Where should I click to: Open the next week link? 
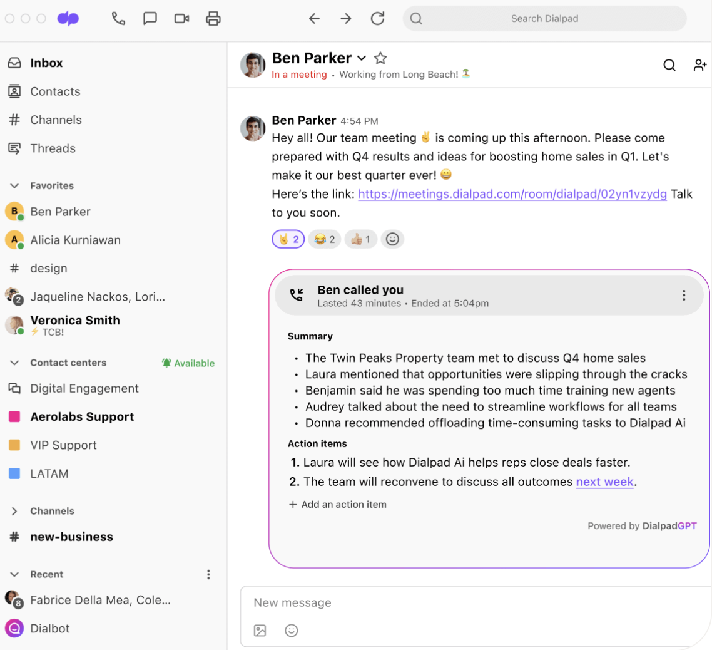(x=604, y=482)
